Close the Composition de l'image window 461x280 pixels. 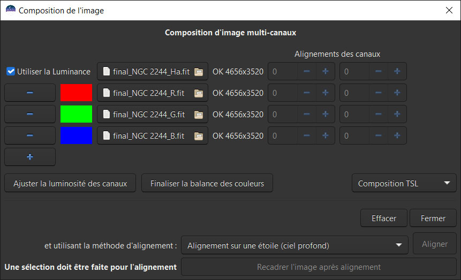pos(449,10)
